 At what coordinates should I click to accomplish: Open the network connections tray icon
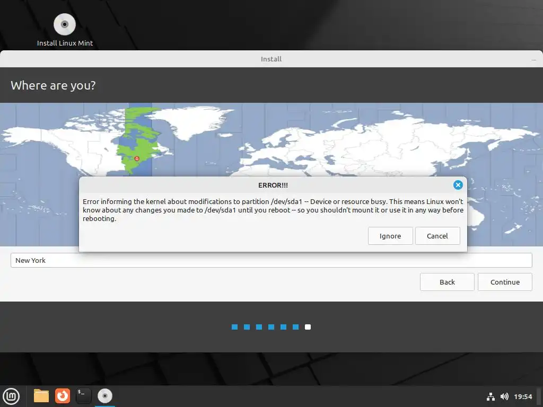pyautogui.click(x=491, y=396)
